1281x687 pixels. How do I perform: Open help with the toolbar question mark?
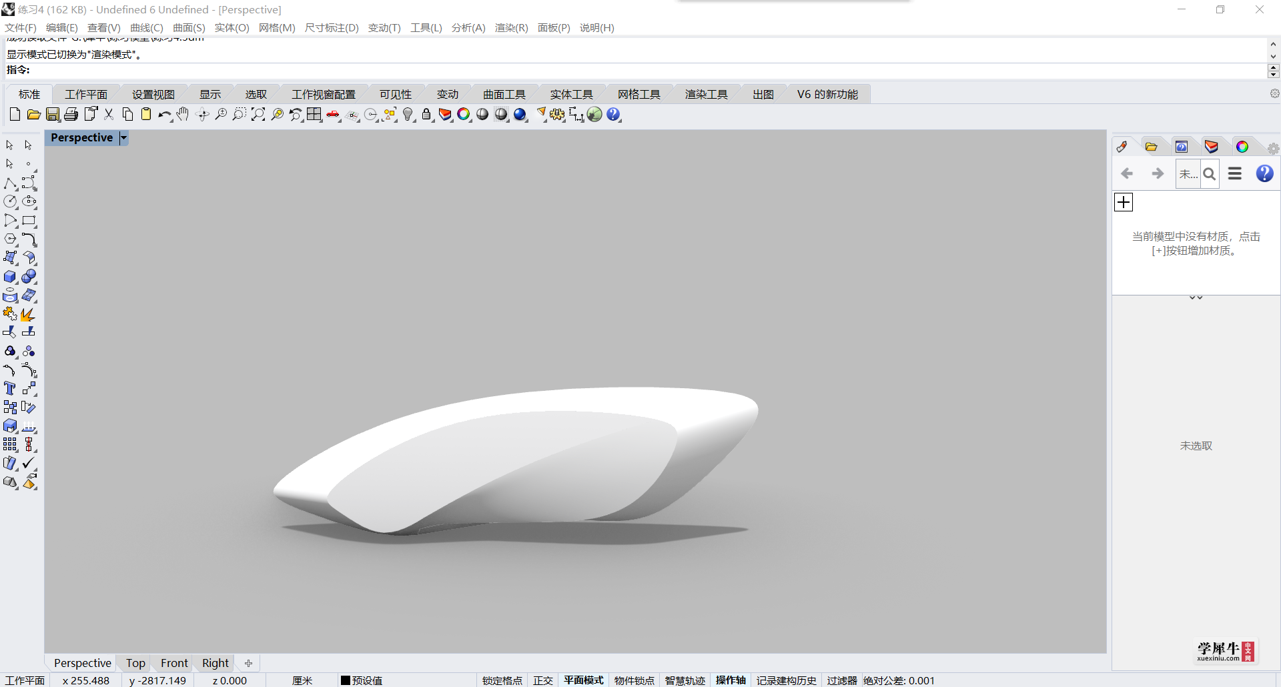click(614, 115)
